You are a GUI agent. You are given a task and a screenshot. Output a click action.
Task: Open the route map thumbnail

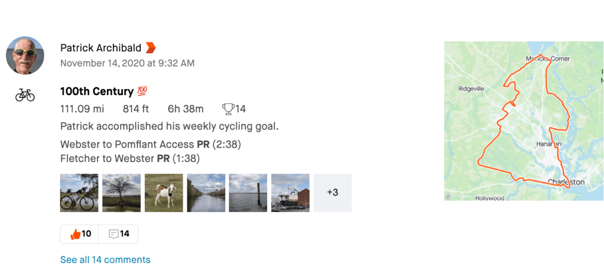tap(524, 121)
